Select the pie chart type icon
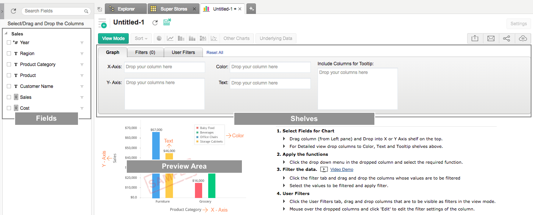This screenshot has height=215, width=533. coord(159,38)
